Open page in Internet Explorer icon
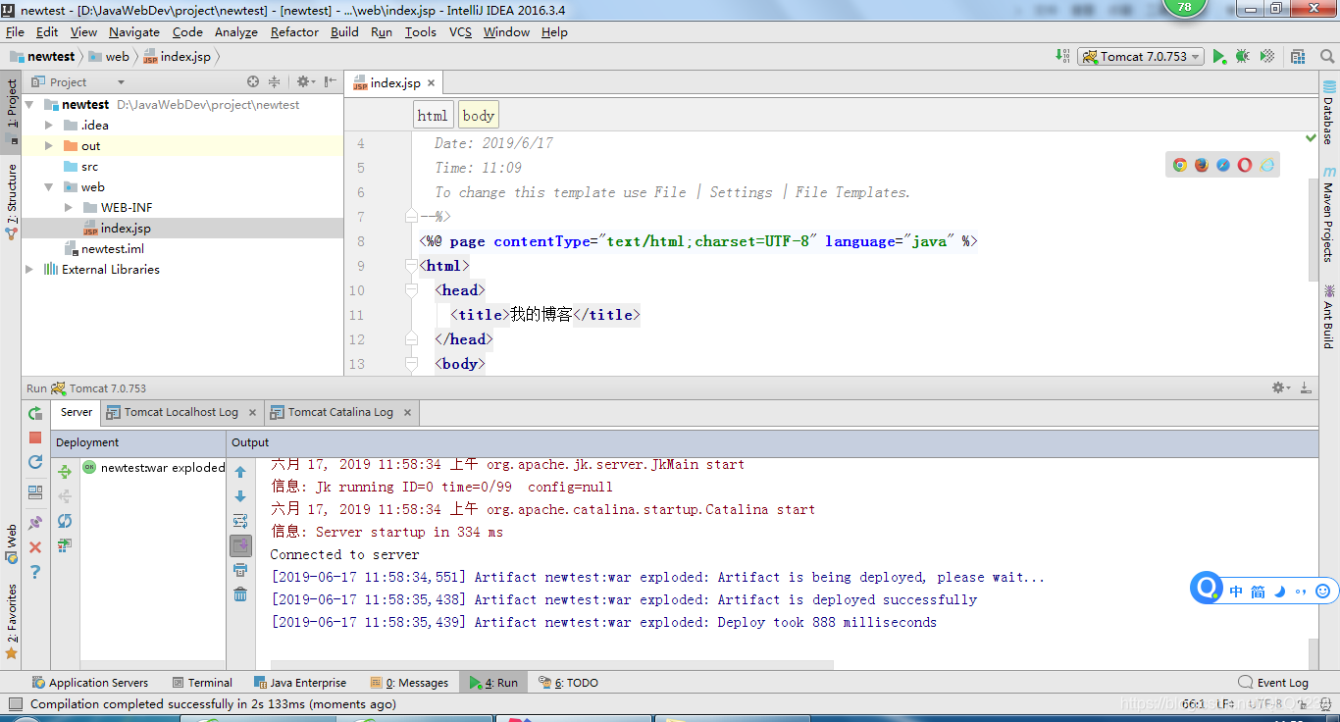 click(x=1267, y=165)
